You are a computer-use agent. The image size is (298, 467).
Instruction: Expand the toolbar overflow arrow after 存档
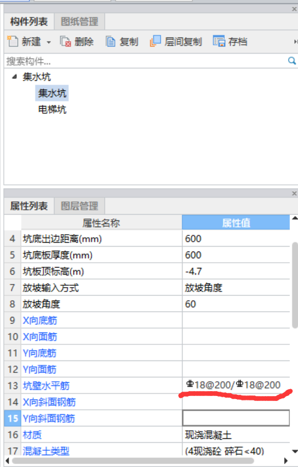(x=296, y=42)
